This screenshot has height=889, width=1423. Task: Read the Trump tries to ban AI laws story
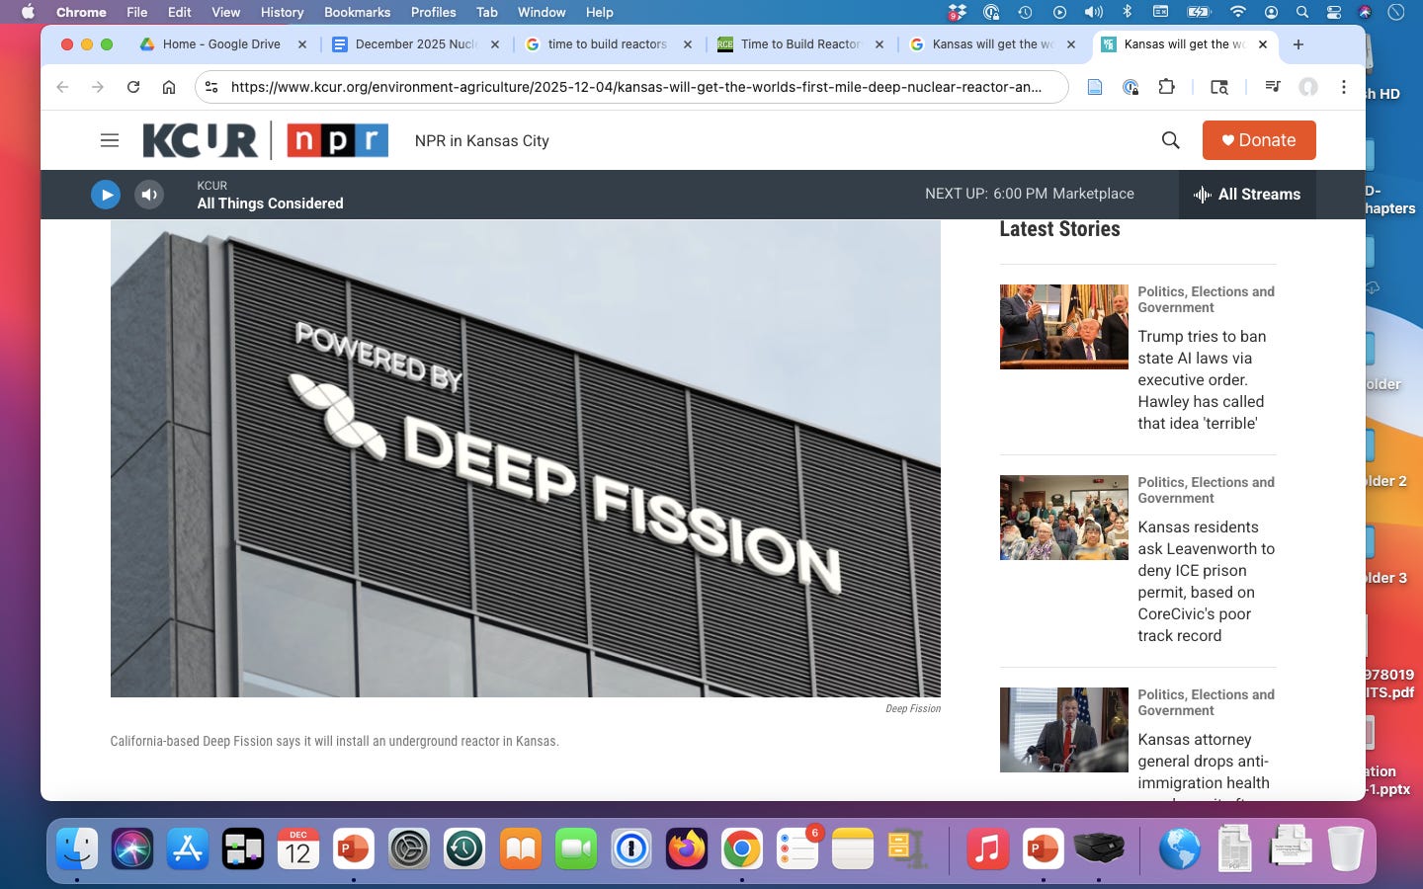click(x=1202, y=379)
